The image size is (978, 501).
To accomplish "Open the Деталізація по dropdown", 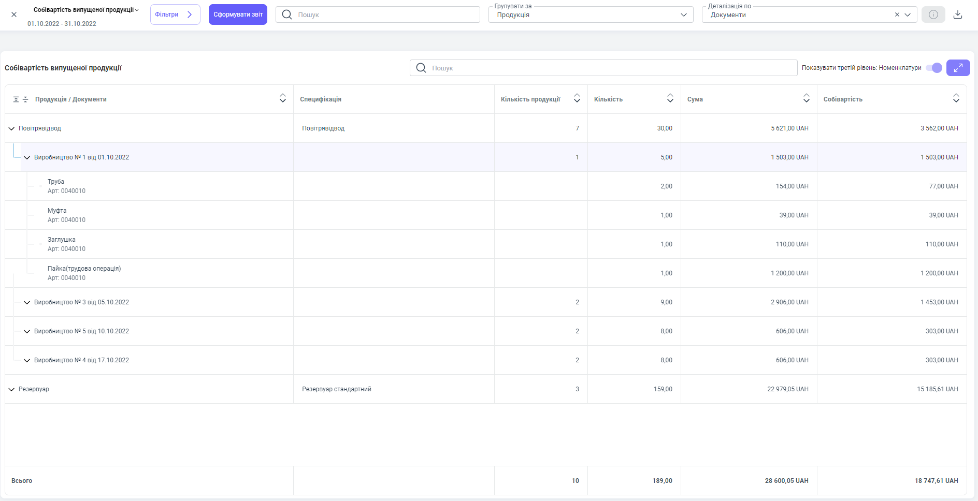I will 908,14.
